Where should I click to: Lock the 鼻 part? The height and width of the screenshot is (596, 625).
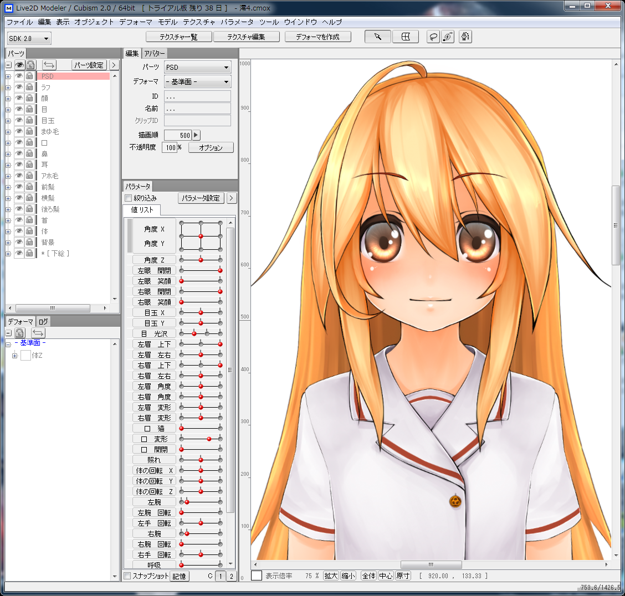click(29, 153)
